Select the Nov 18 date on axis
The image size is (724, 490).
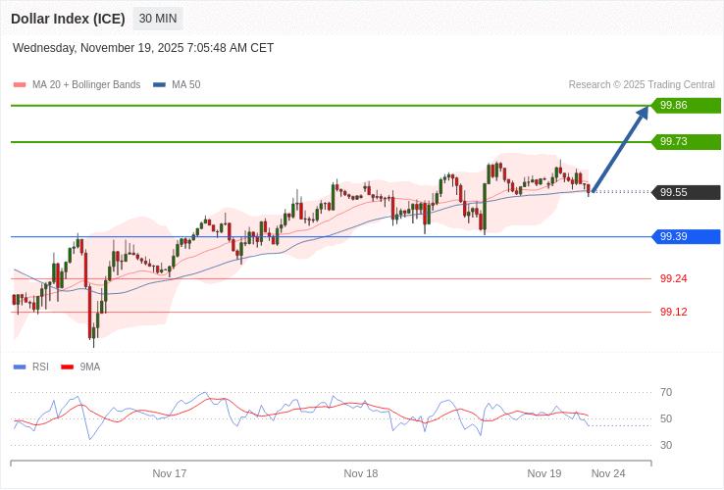tap(361, 473)
